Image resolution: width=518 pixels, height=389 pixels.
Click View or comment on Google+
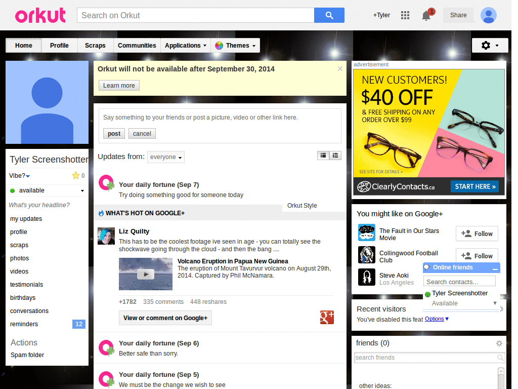point(165,318)
